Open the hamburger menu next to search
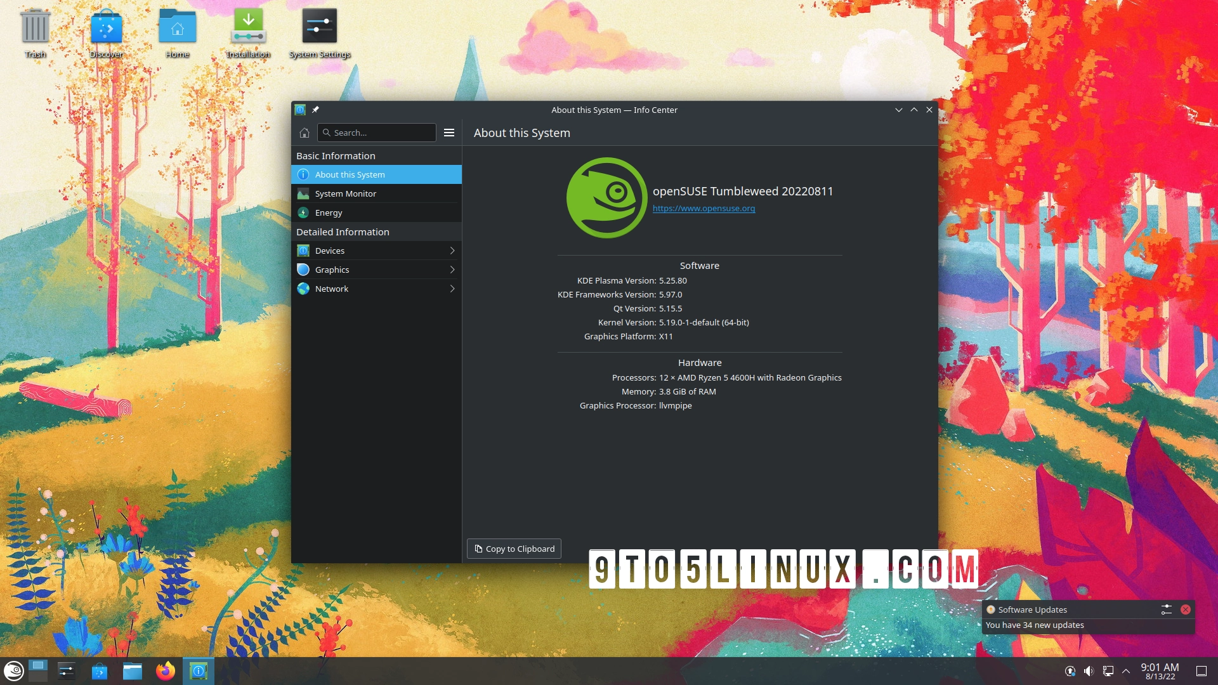This screenshot has width=1218, height=685. click(449, 133)
